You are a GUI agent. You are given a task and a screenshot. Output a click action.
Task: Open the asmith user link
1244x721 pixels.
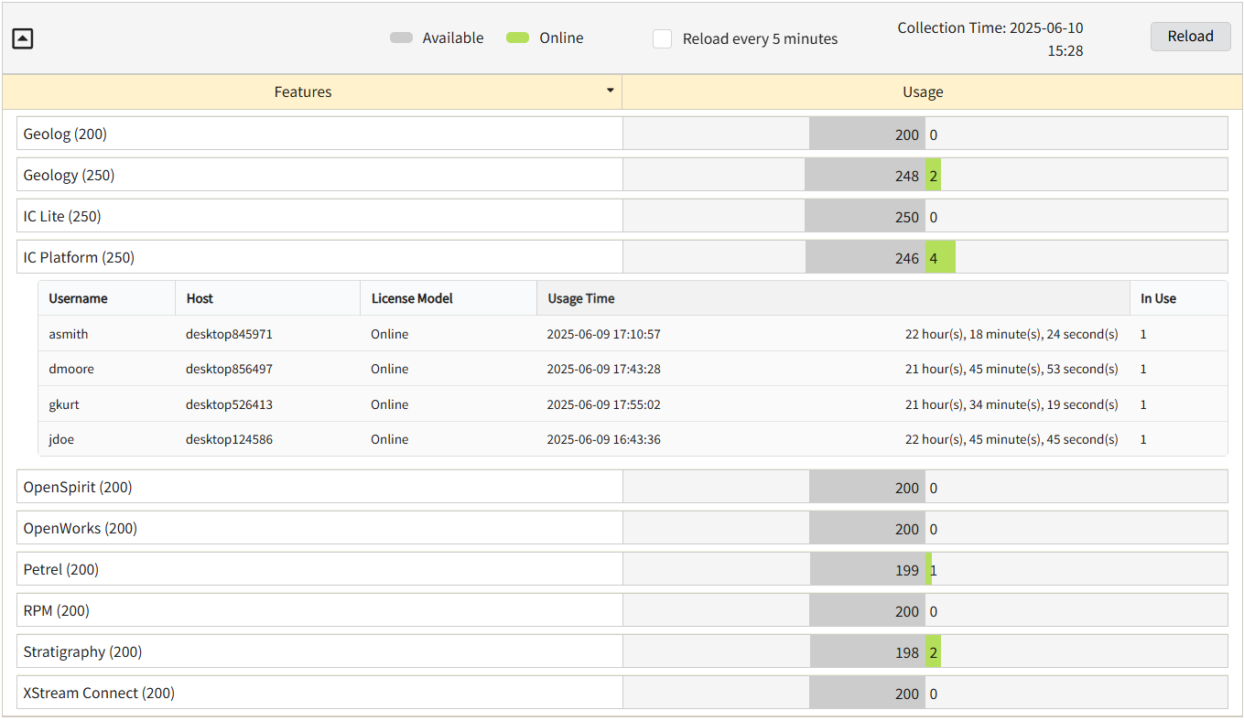coord(68,334)
